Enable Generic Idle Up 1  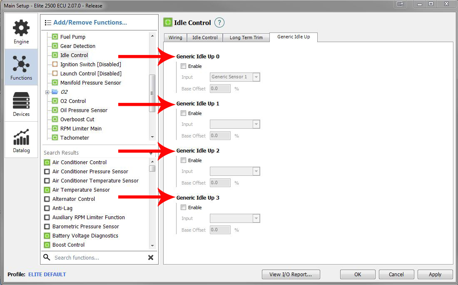(184, 113)
